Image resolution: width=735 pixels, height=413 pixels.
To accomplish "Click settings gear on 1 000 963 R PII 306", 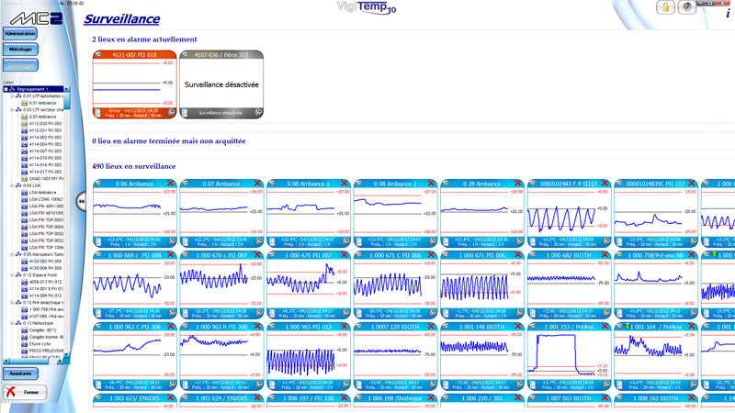I will tap(259, 384).
